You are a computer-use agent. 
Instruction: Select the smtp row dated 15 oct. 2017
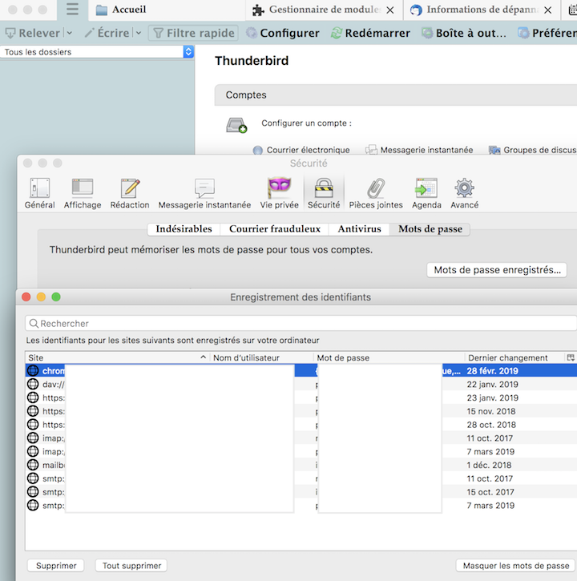[301, 492]
